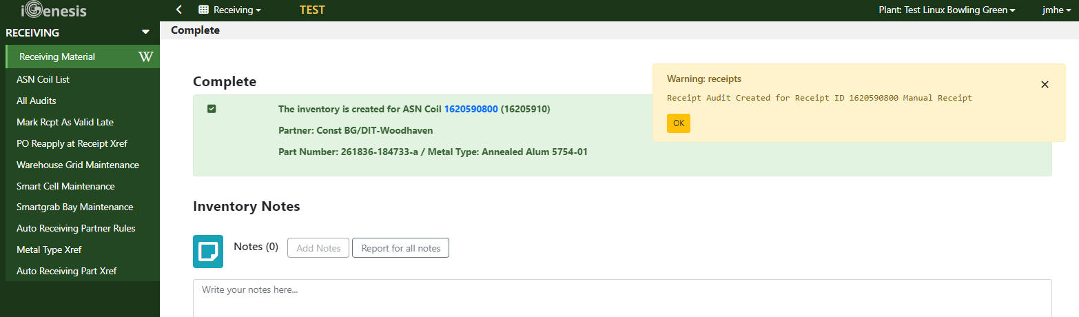Viewport: 1079px width, 317px height.
Task: Open Auto Receiving Partner Rules
Action: [x=76, y=228]
